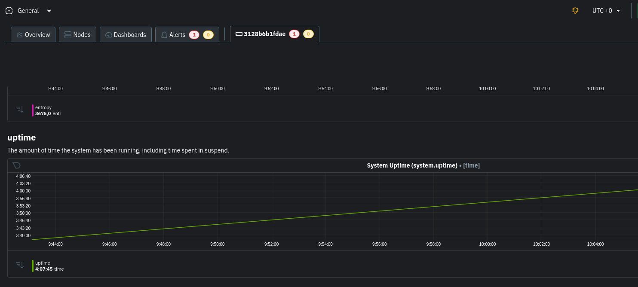This screenshot has height=287, width=638.
Task: Click the Alerts bell icon
Action: coord(164,35)
